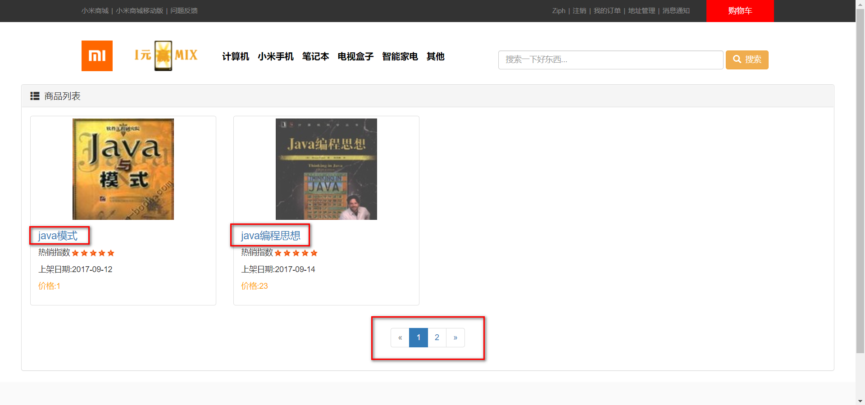Image resolution: width=865 pixels, height=405 pixels.
Task: Click the 价格:1 price text
Action: tap(49, 286)
